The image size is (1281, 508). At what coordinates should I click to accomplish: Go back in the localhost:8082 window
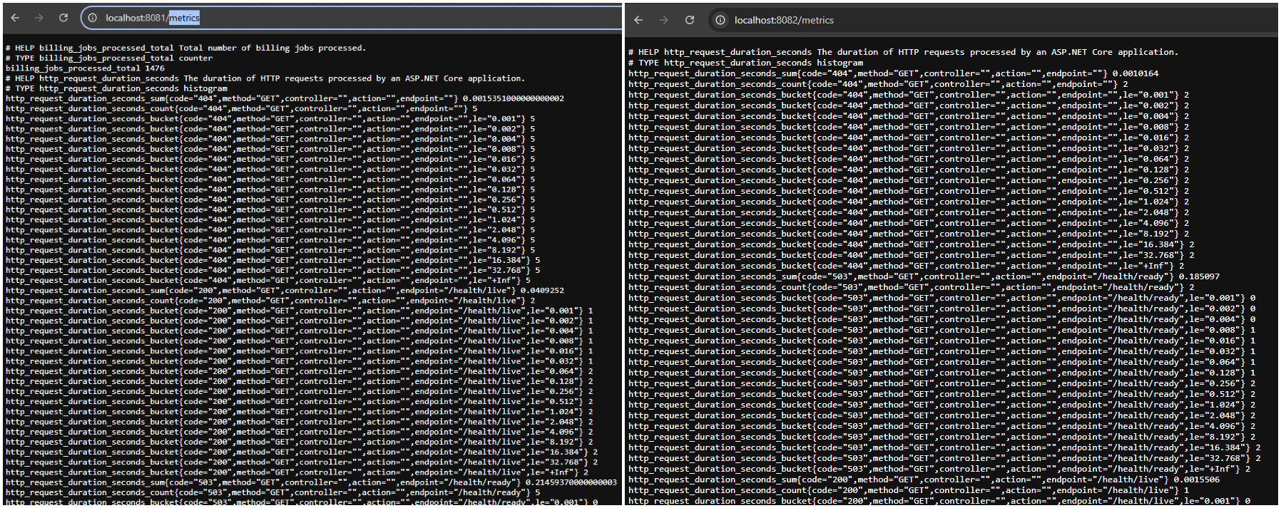[638, 20]
